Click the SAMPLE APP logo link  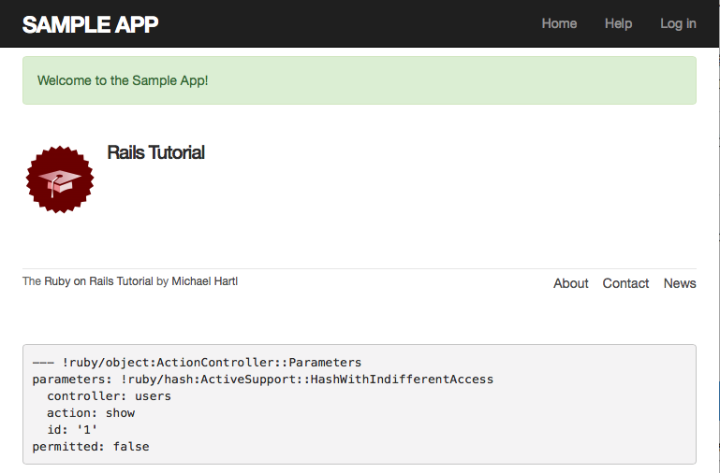click(91, 24)
